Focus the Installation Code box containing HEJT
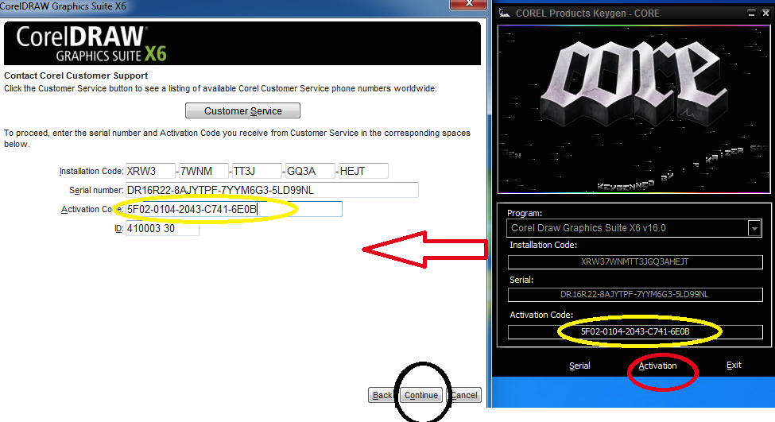Viewport: 775px width, 422px height. click(363, 171)
